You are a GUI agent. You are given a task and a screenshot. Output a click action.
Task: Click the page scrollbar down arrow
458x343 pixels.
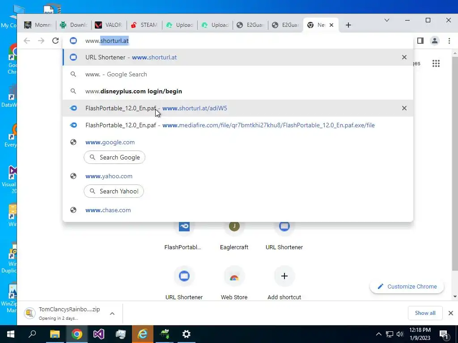click(455, 297)
